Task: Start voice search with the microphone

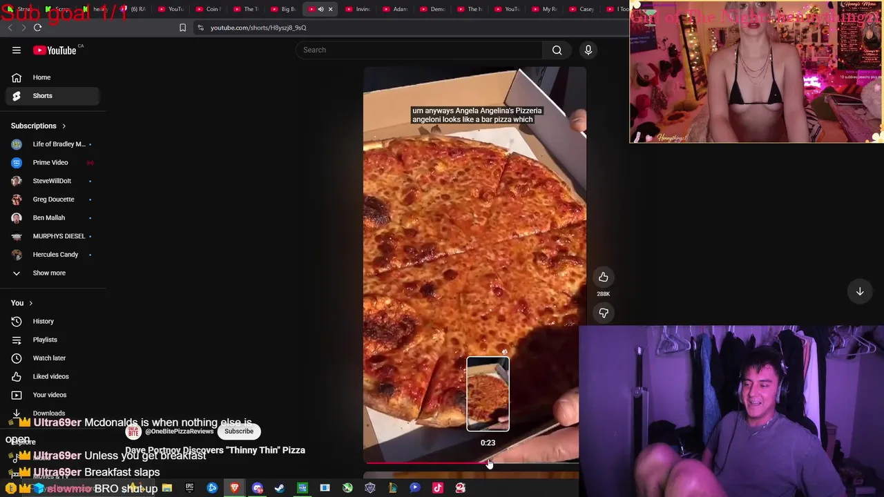Action: (588, 50)
